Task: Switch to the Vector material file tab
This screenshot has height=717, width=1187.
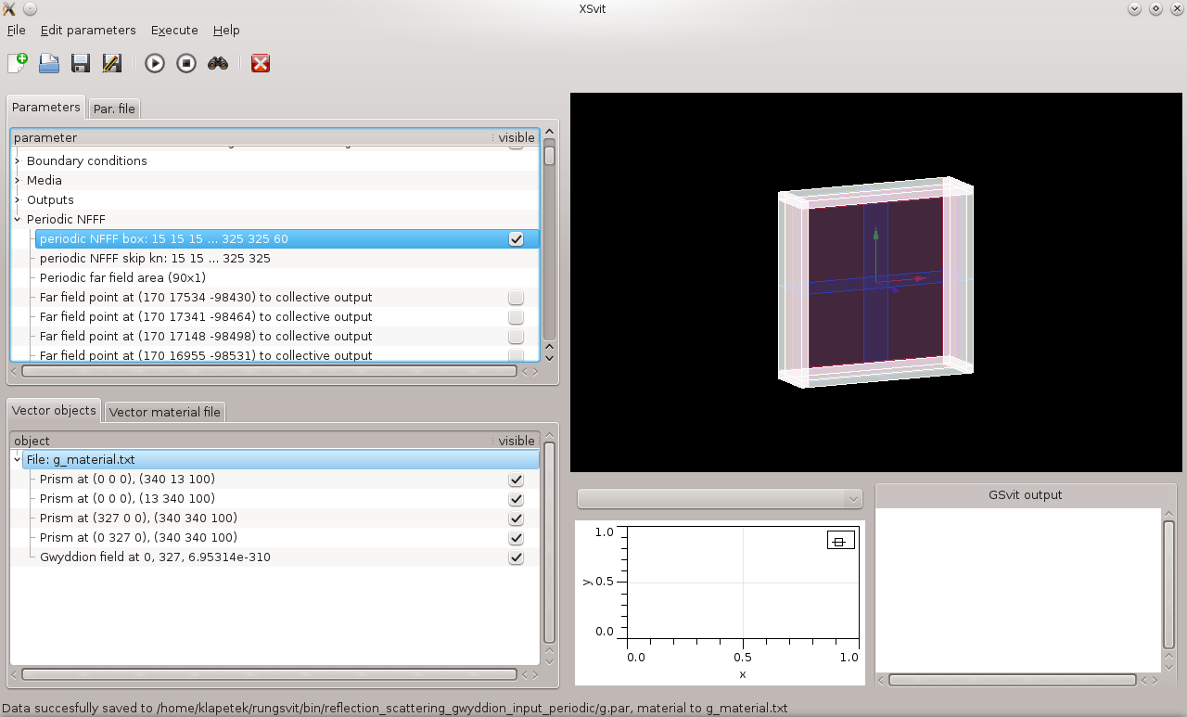Action: coord(164,412)
